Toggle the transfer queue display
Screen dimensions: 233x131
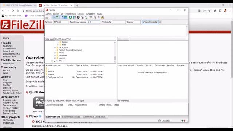[x=66, y=17]
